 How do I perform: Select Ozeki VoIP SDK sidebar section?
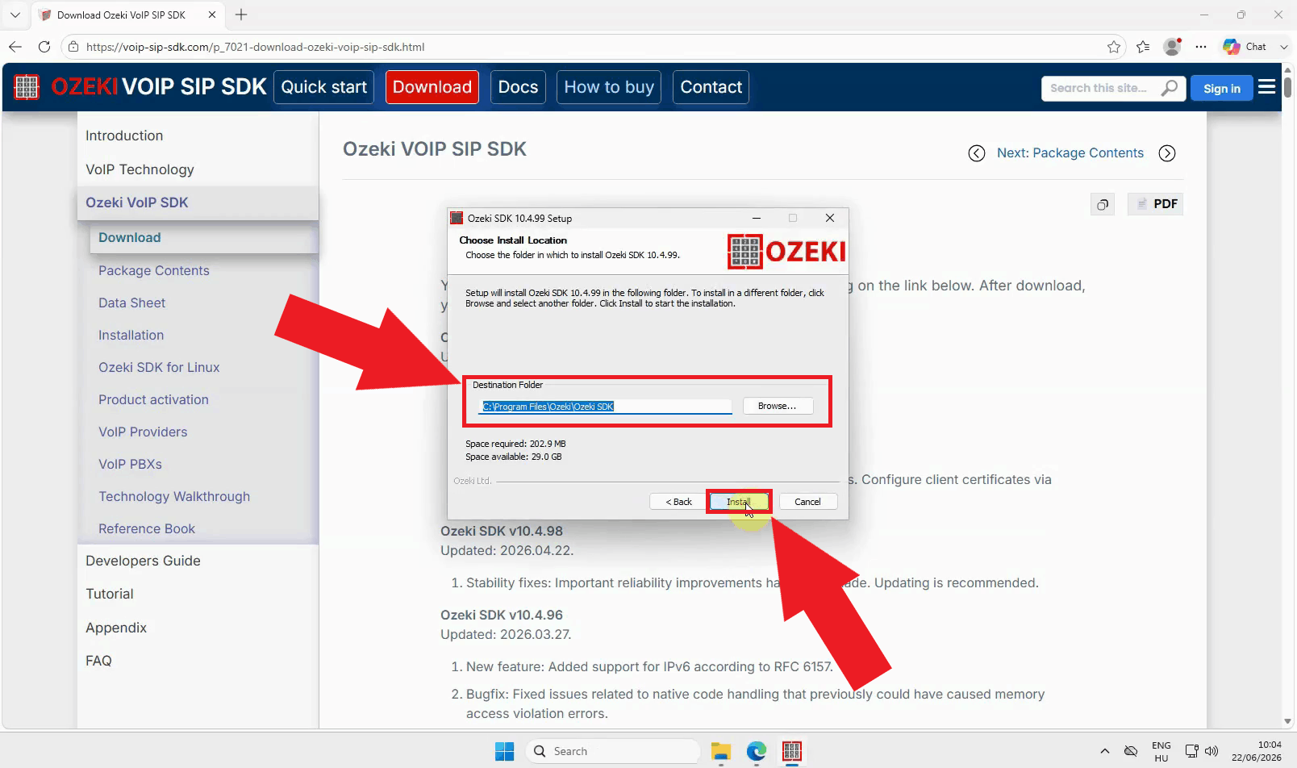[198, 202]
